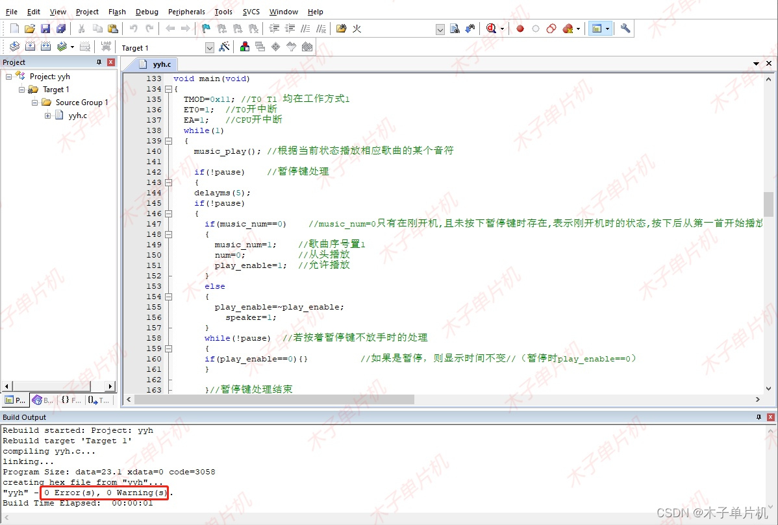Switch to the yyh.c editor tab
The height and width of the screenshot is (525, 778).
tap(156, 64)
